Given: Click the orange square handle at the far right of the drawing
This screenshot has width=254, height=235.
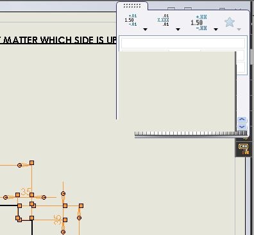Looking at the screenshot, I should (x=81, y=205).
